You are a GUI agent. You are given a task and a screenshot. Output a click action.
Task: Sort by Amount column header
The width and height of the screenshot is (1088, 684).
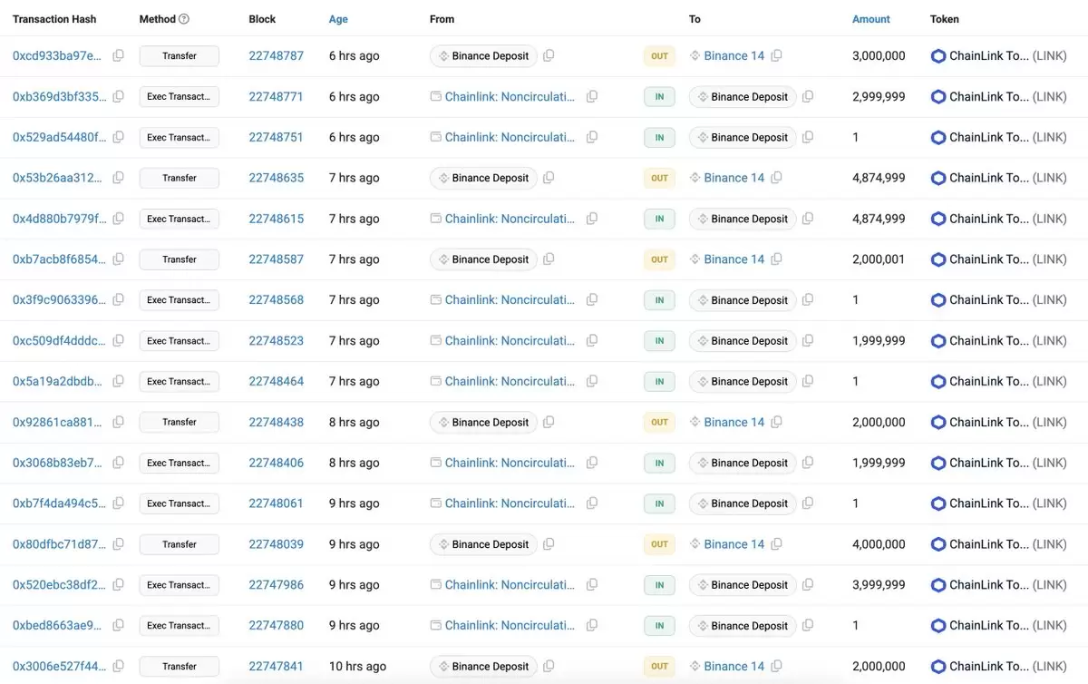[871, 19]
